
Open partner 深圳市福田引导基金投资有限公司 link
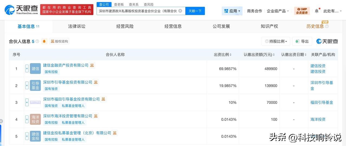click(x=71, y=99)
